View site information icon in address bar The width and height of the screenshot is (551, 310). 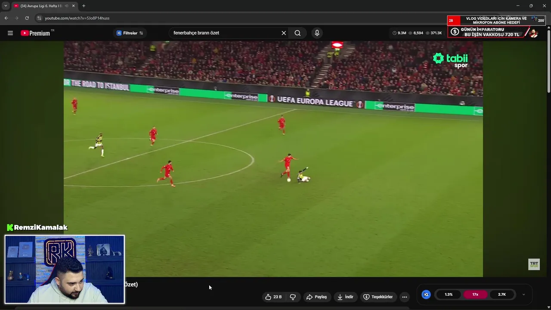[39, 18]
